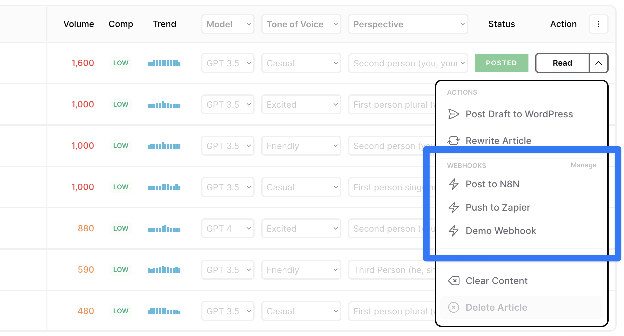Click the Clear Content backspace icon
Image resolution: width=624 pixels, height=336 pixels.
(453, 281)
